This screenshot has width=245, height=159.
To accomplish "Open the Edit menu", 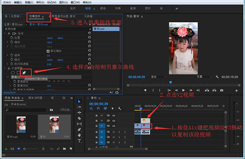I will (18, 2).
